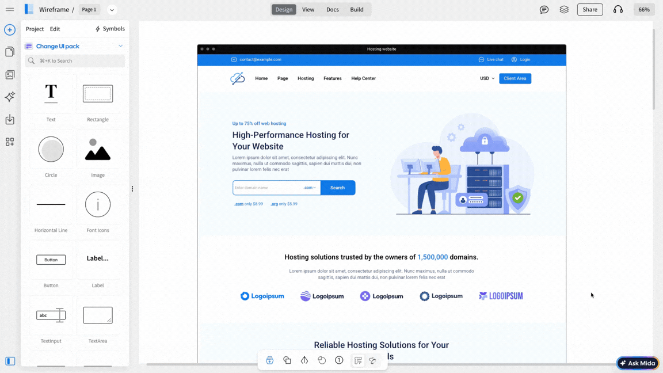663x373 pixels.
Task: Toggle the left panel visibility icon
Action: pos(10,361)
